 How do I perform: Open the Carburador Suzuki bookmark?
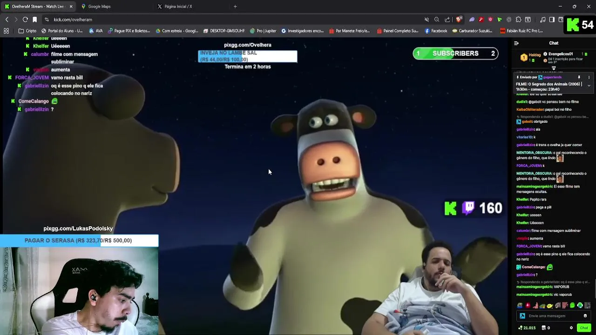click(472, 31)
